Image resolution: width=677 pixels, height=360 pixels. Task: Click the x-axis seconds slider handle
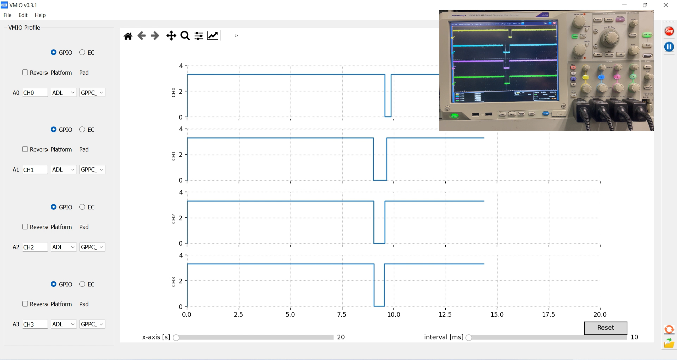tap(176, 337)
